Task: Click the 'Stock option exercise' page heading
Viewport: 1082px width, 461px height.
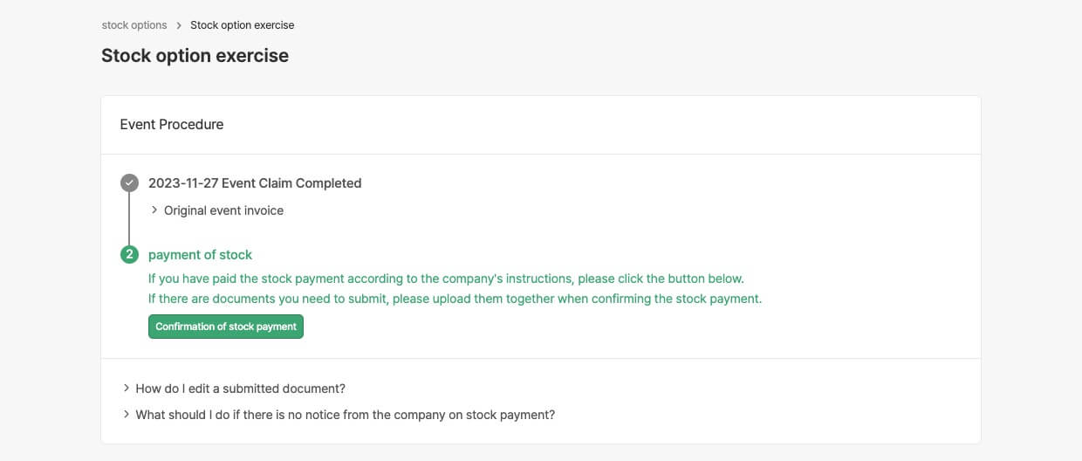Action: (195, 56)
